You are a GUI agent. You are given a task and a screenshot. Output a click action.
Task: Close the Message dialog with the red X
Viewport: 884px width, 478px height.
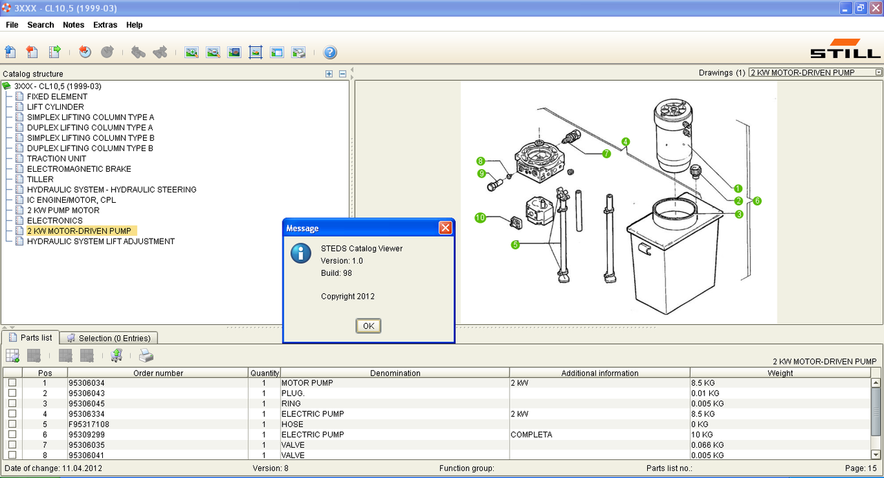click(x=445, y=228)
